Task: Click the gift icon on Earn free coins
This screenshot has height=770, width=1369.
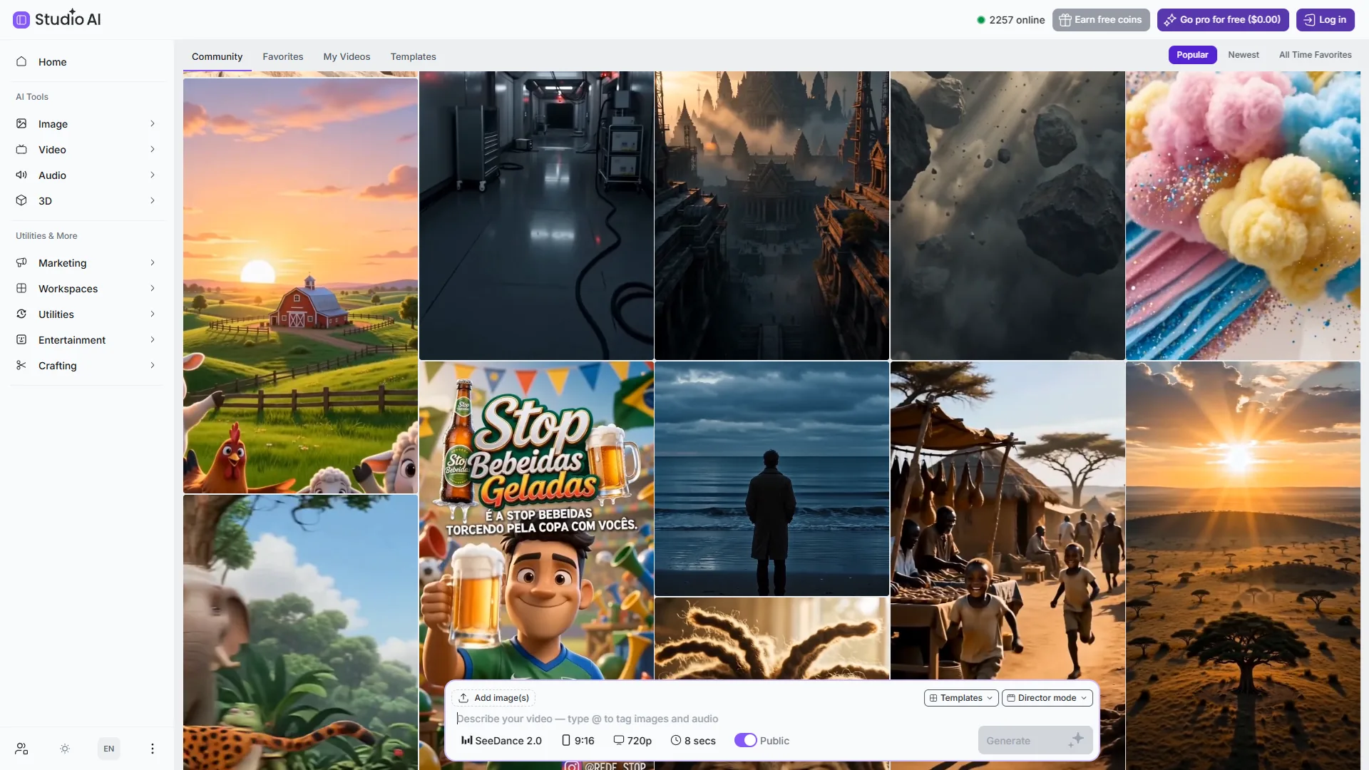Action: [x=1065, y=20]
